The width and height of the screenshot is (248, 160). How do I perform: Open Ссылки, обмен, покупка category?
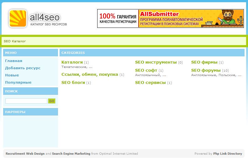(x=90, y=75)
